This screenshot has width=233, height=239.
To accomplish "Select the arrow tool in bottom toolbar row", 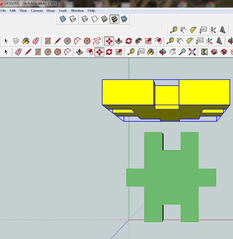I will [x=6, y=52].
